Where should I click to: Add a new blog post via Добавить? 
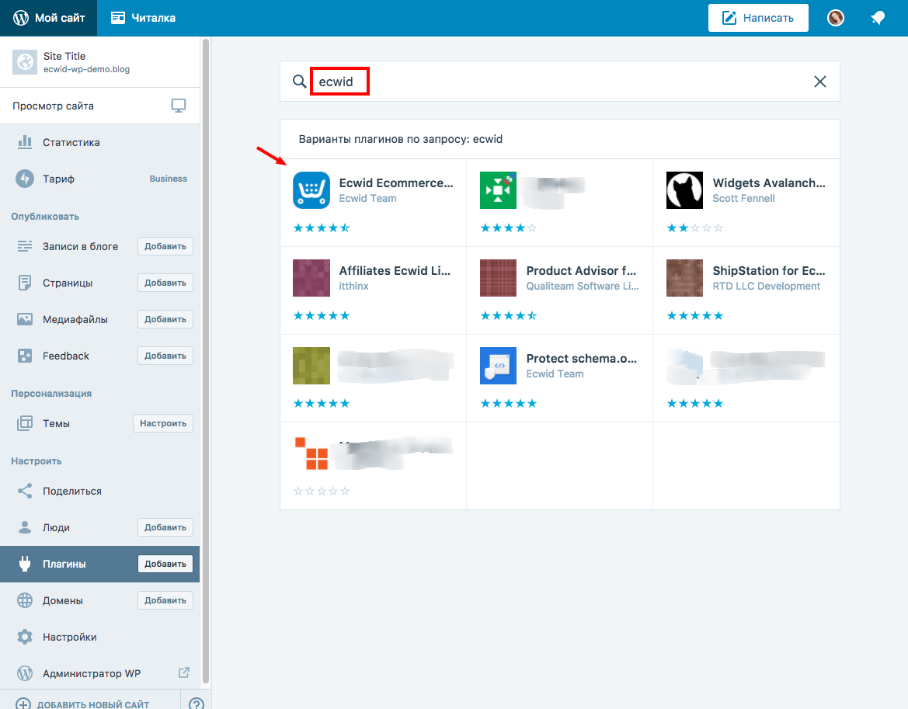click(165, 247)
